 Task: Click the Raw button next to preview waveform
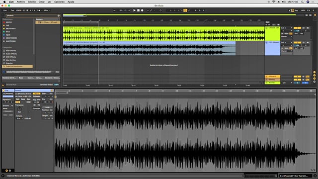[58, 72]
